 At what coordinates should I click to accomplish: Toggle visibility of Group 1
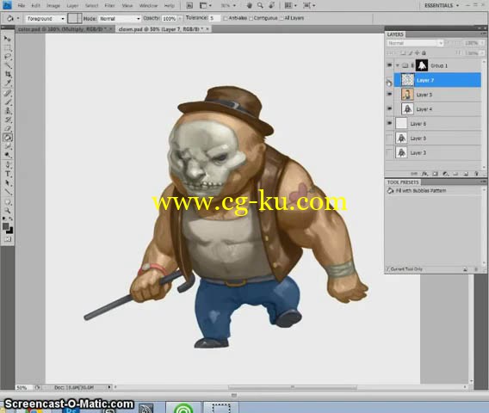(x=389, y=65)
